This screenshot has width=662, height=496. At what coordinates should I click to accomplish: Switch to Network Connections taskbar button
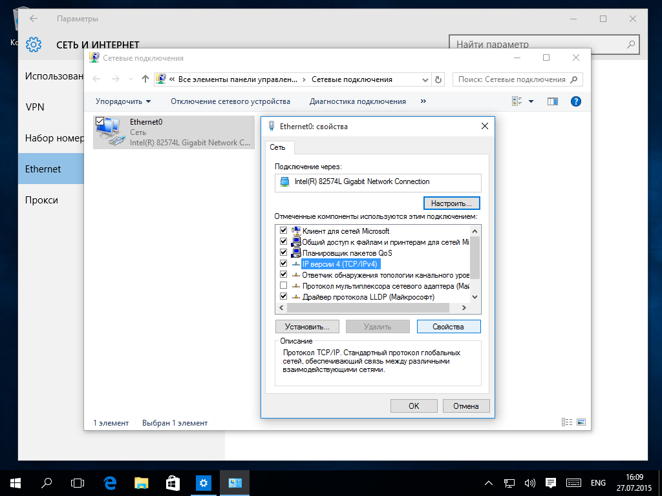(x=235, y=483)
